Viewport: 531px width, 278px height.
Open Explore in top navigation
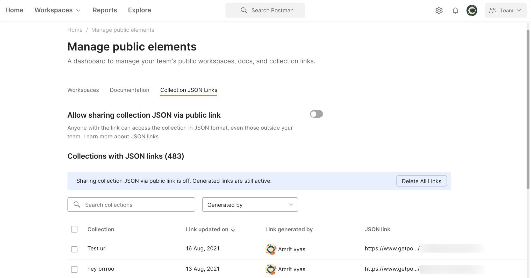pyautogui.click(x=139, y=10)
